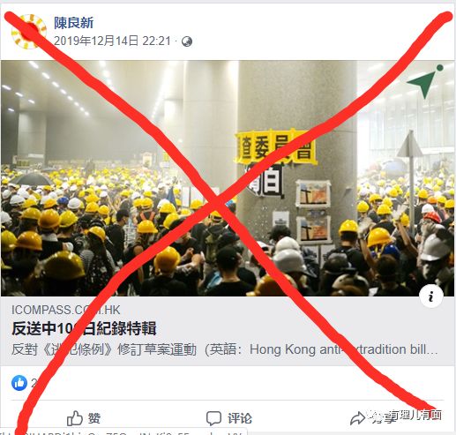Click the 赞 like button
The height and width of the screenshot is (435, 456).
(x=84, y=418)
